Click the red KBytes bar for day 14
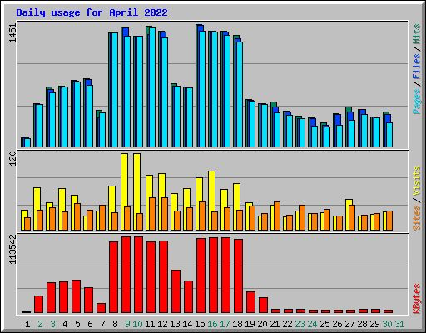 coord(188,297)
